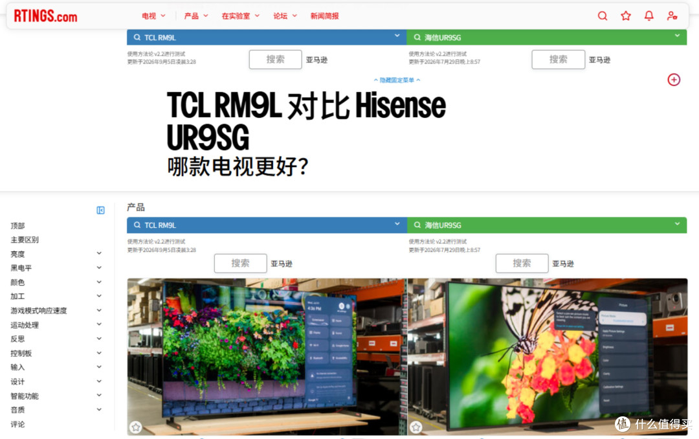The width and height of the screenshot is (699, 439).
Task: Expand 音质 sidebar section chevron
Action: click(99, 410)
